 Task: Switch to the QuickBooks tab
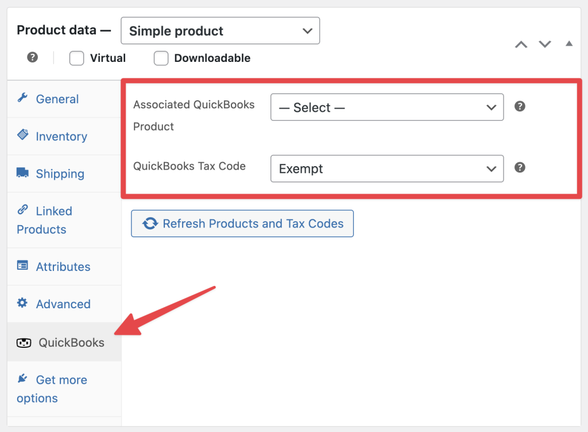(70, 342)
